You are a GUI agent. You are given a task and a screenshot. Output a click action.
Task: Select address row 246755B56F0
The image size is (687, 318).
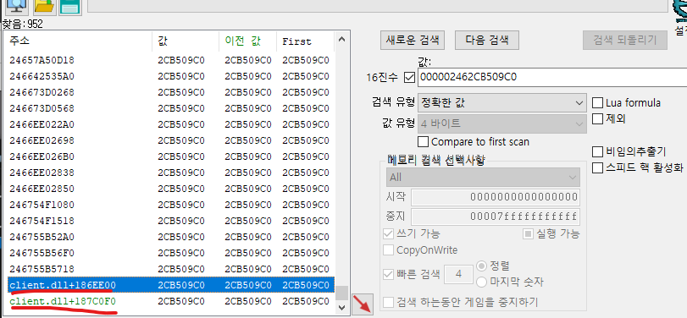(x=170, y=253)
